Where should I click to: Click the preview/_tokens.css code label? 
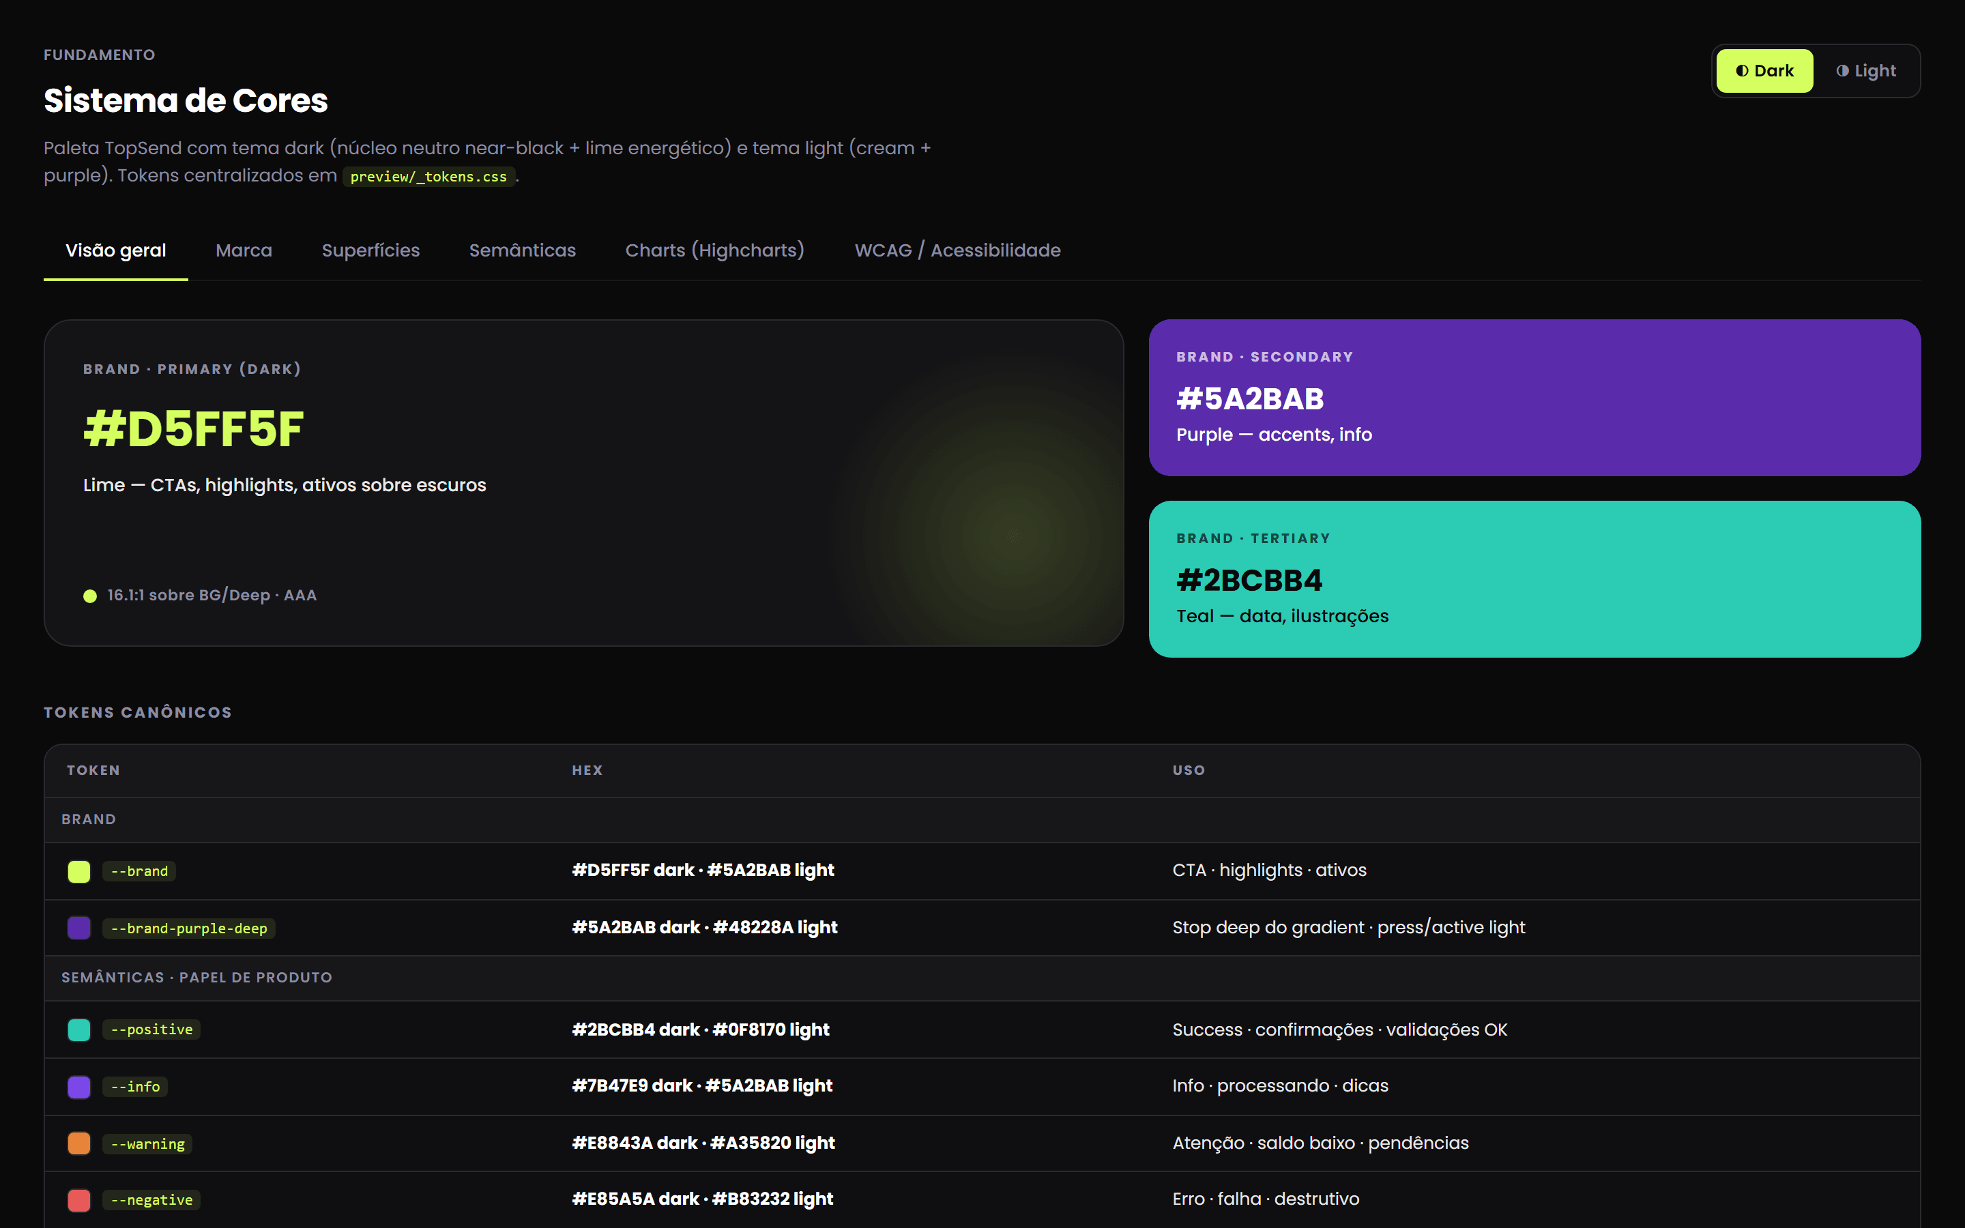click(428, 176)
